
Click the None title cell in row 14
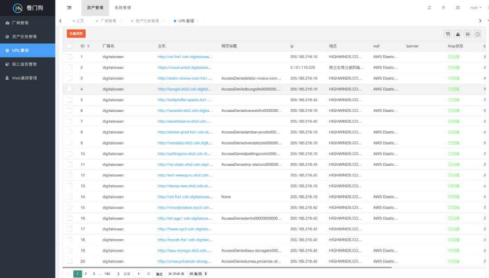226,197
